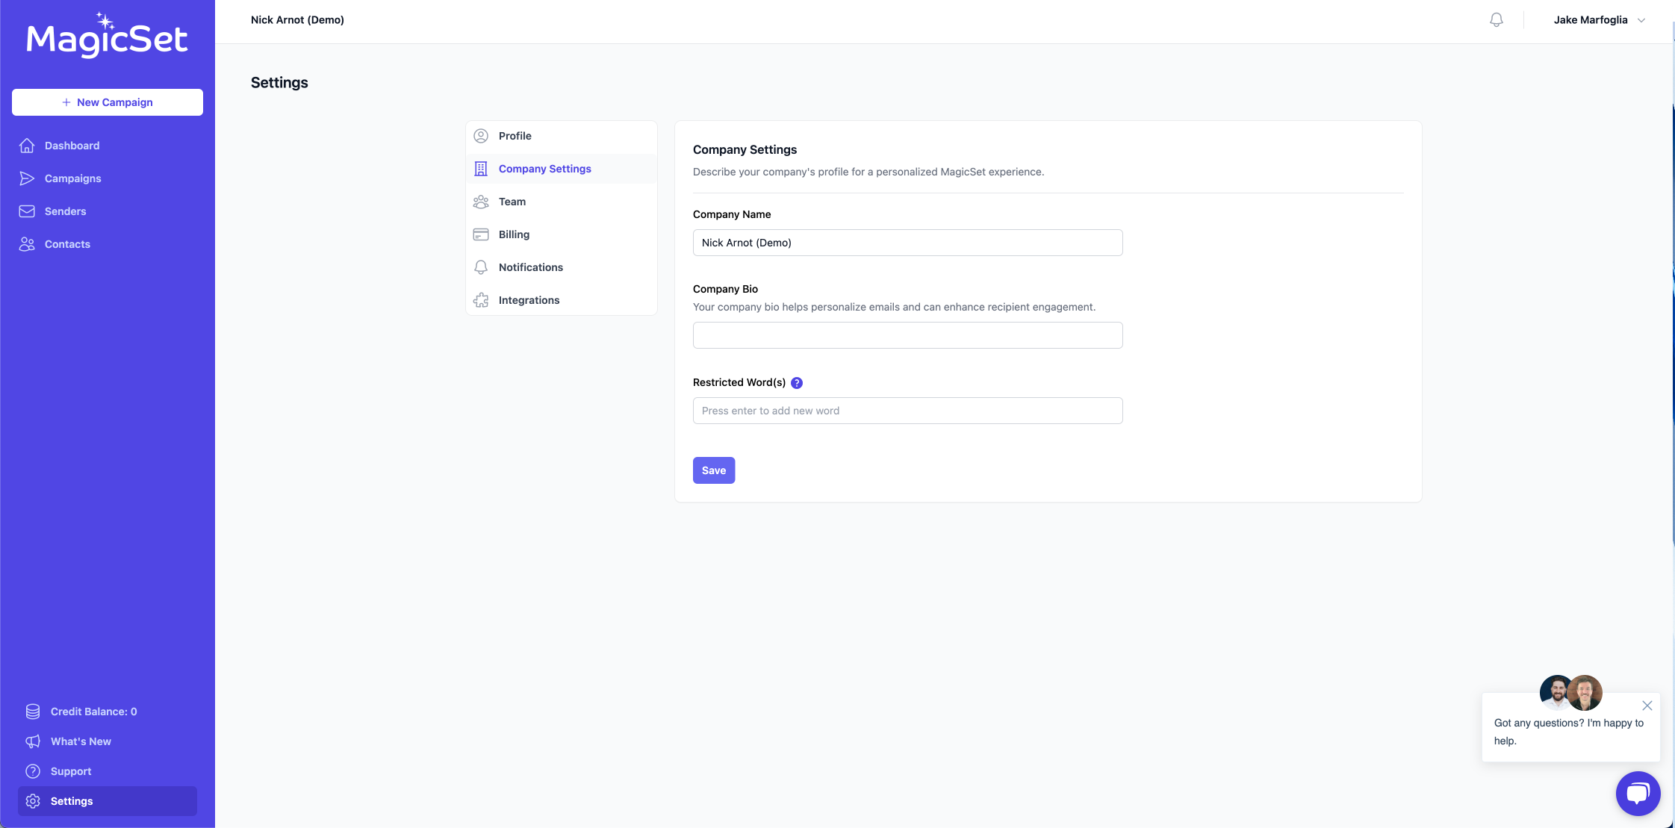
Task: Open the Contacts page
Action: coord(108,244)
